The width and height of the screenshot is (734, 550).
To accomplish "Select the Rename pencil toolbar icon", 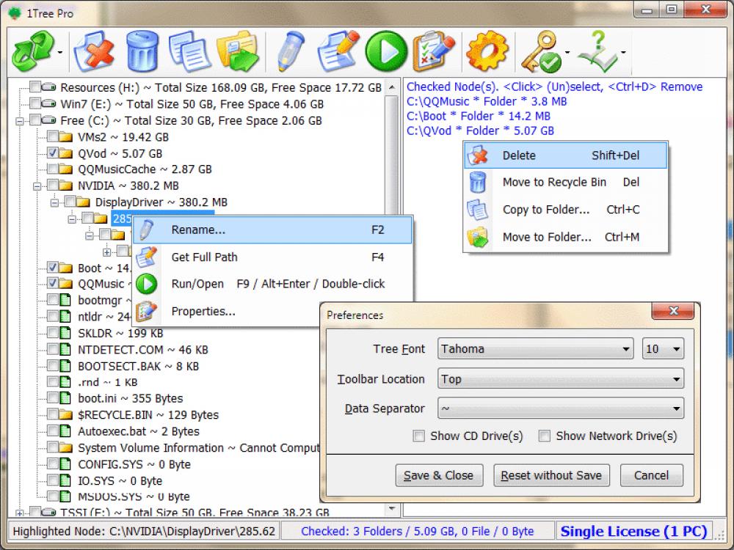I will point(288,51).
